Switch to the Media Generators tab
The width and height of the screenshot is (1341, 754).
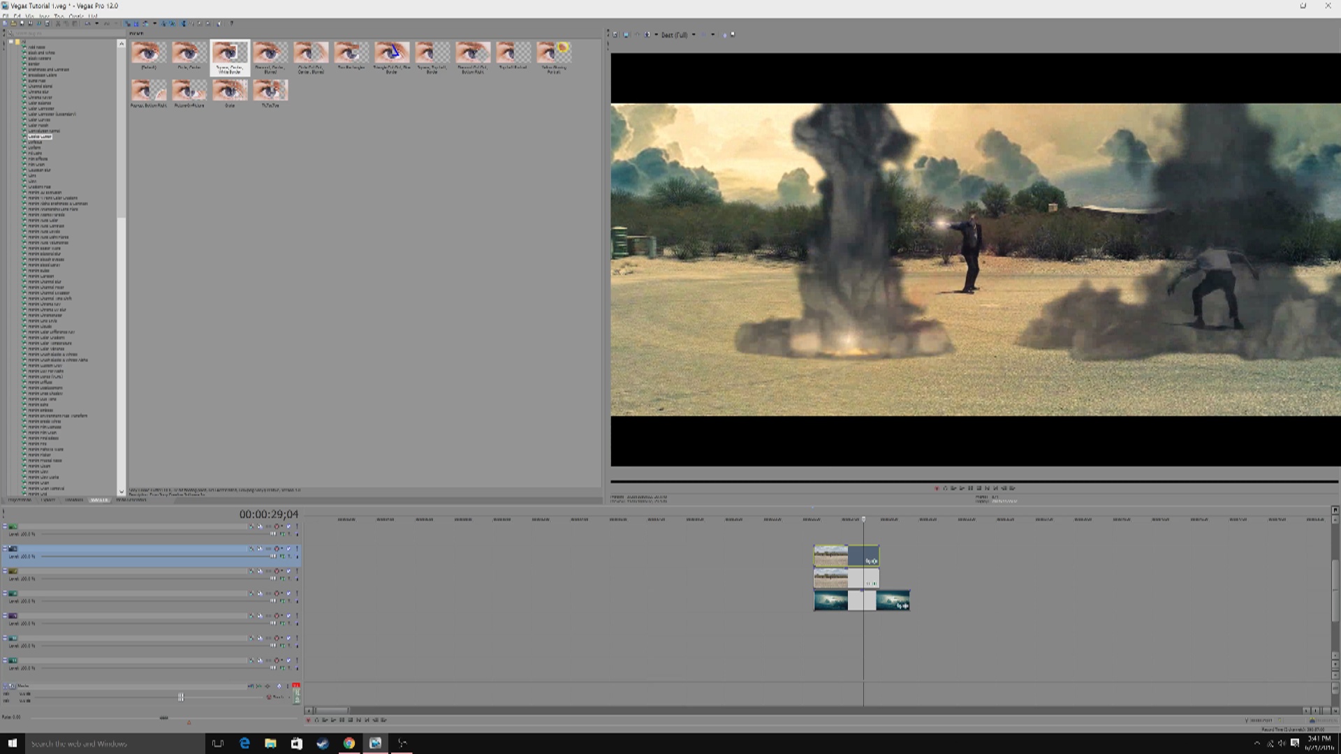[x=131, y=500]
